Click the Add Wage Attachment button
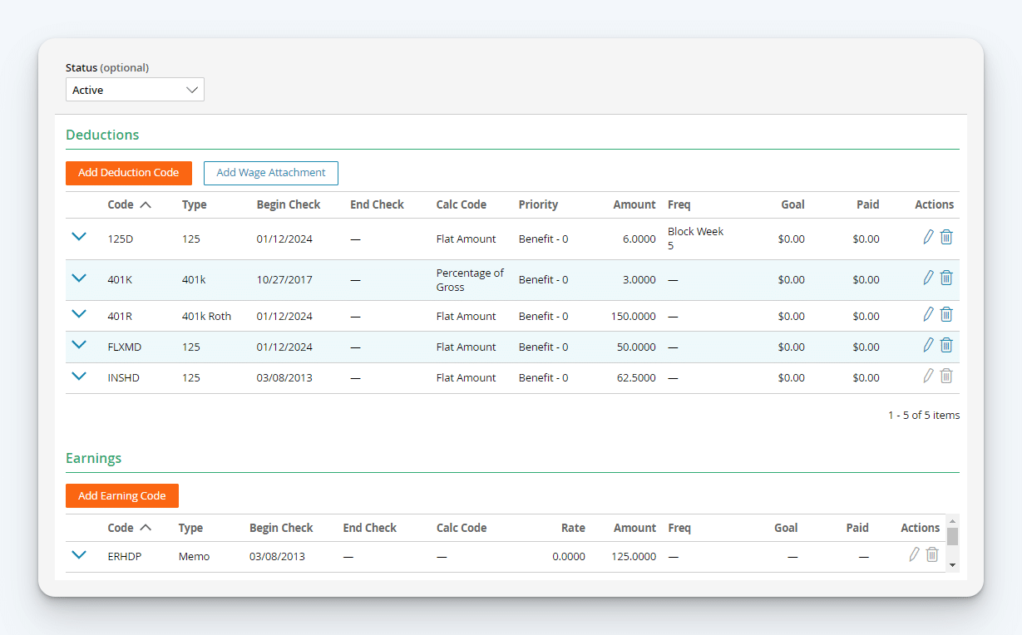This screenshot has width=1022, height=635. [270, 173]
